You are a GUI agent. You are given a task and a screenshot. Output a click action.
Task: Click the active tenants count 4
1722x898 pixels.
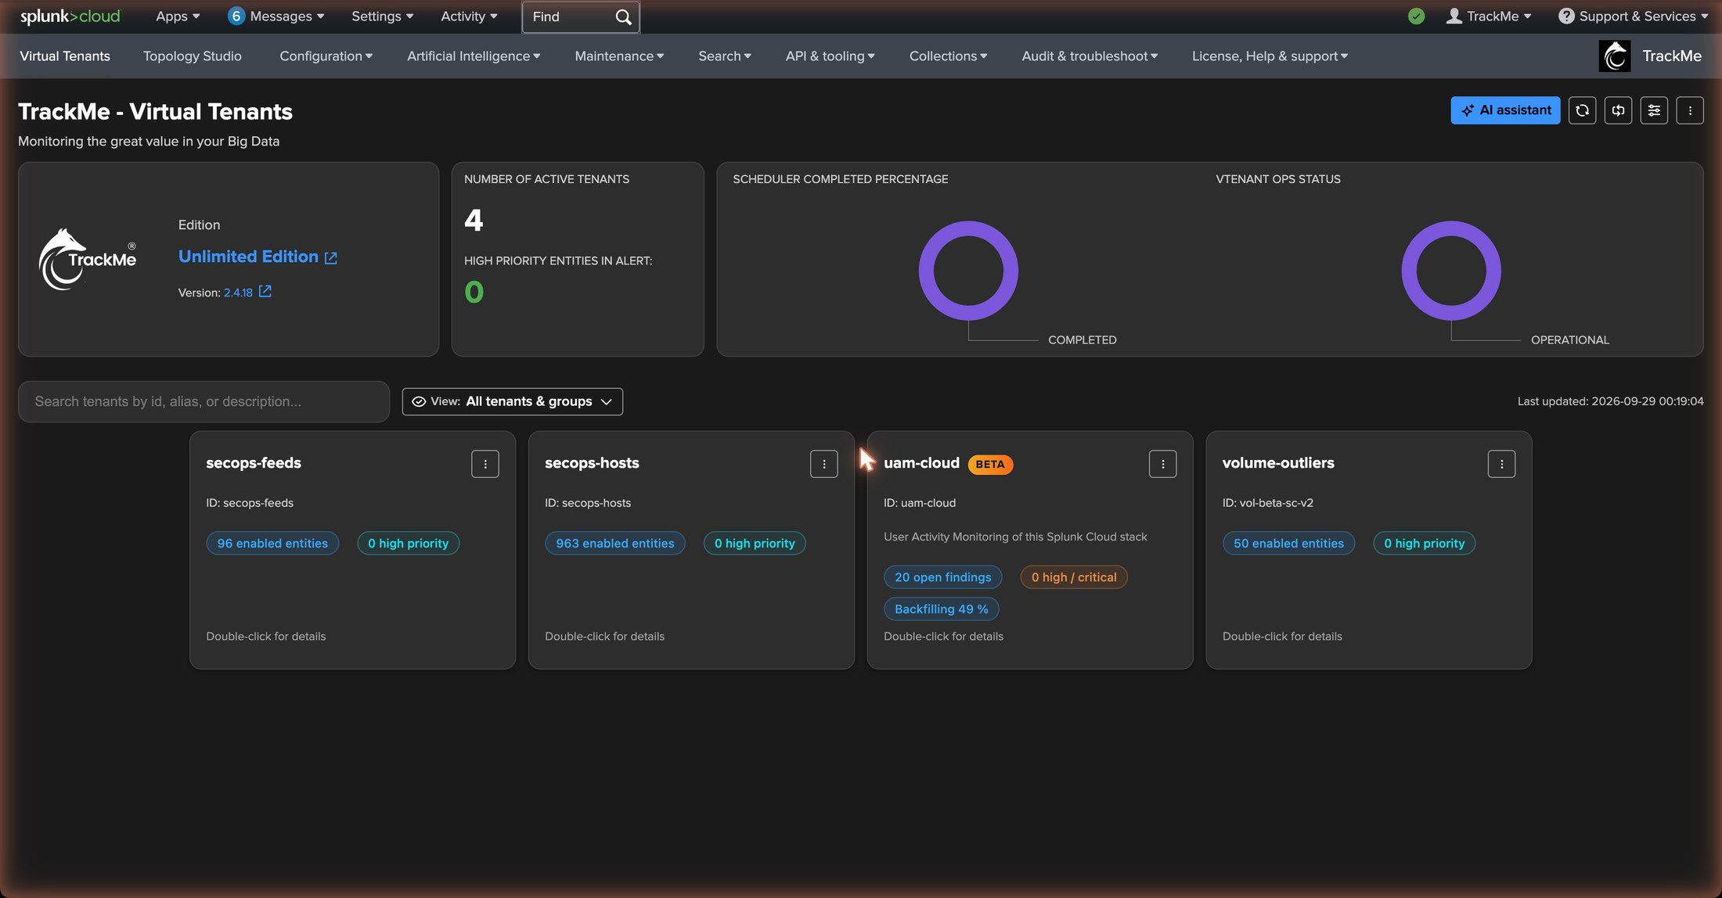pos(474,221)
